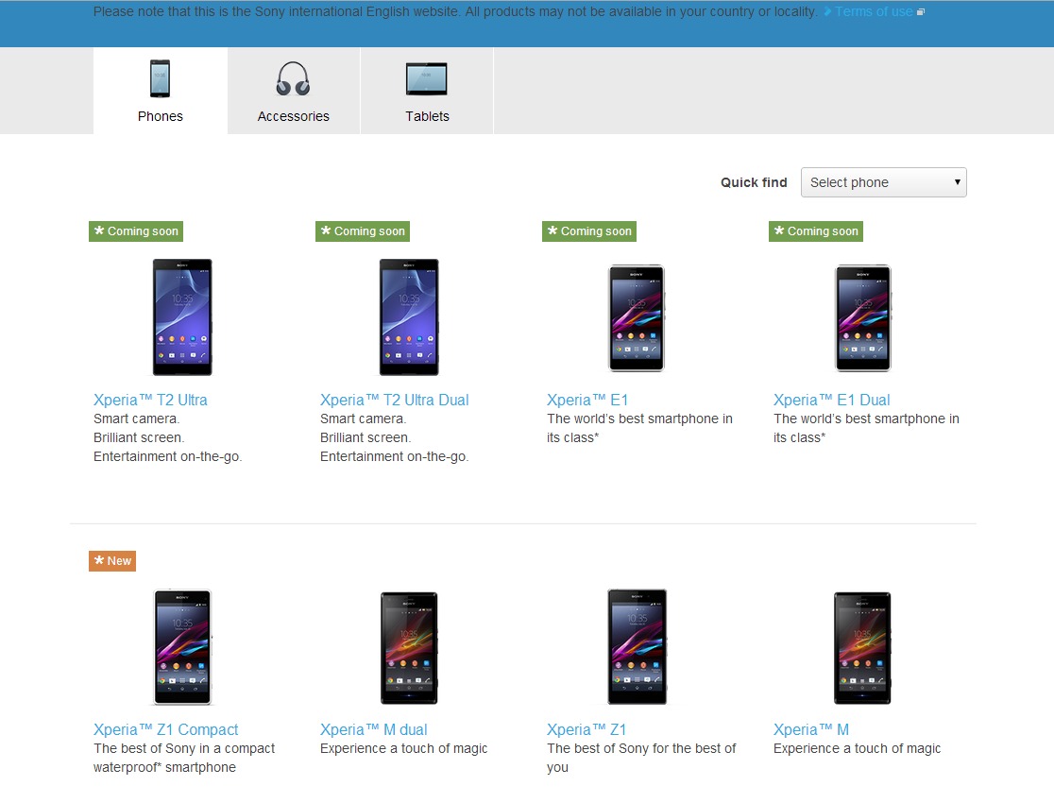Click Coming soon badge above T2 Ultra Dual
The image size is (1054, 803).
tap(363, 231)
